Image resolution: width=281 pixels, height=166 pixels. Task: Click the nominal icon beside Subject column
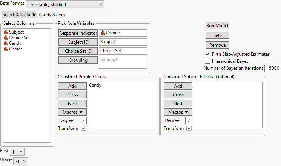click(x=6, y=32)
